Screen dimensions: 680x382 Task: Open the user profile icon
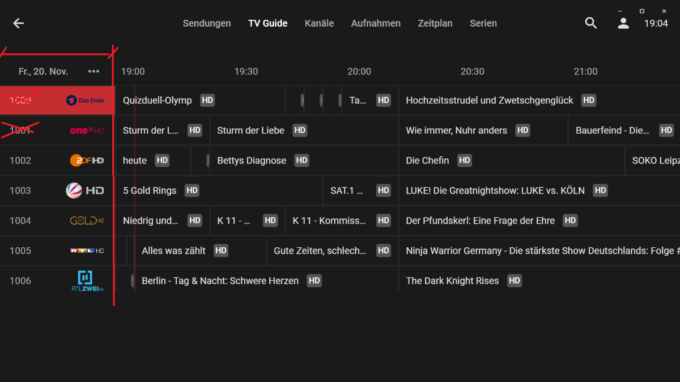click(623, 23)
